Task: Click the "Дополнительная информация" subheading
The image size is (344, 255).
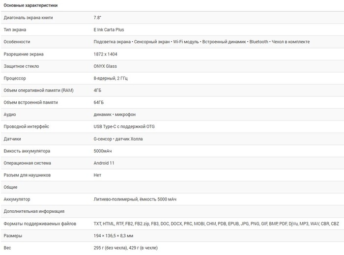Action: coord(34,211)
